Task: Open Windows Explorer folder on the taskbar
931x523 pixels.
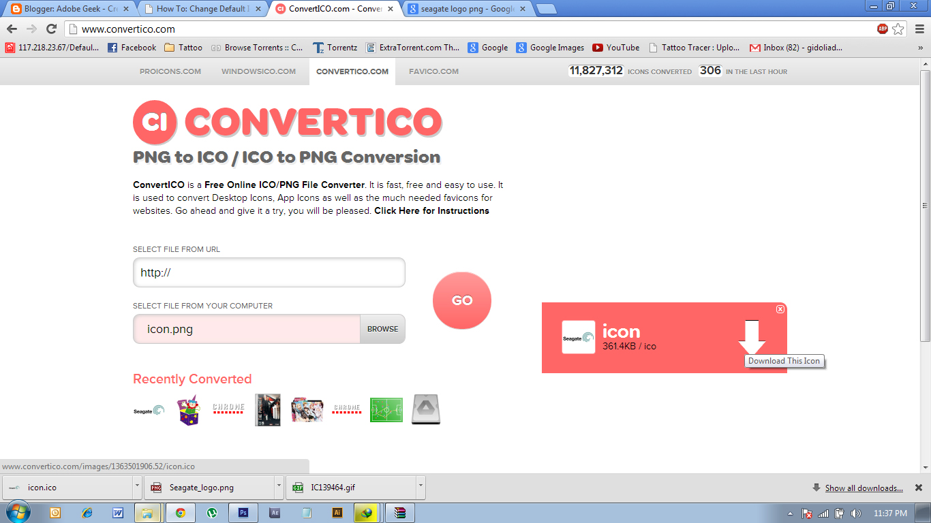Action: click(148, 513)
